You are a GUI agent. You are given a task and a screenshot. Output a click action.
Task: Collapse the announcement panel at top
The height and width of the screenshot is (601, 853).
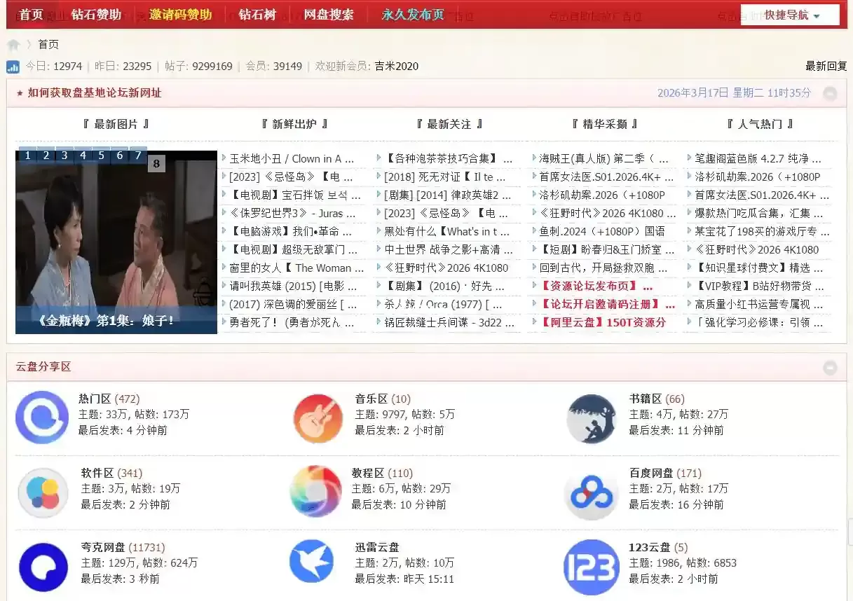[x=830, y=93]
